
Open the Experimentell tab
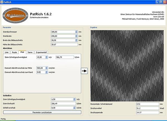click(41, 52)
